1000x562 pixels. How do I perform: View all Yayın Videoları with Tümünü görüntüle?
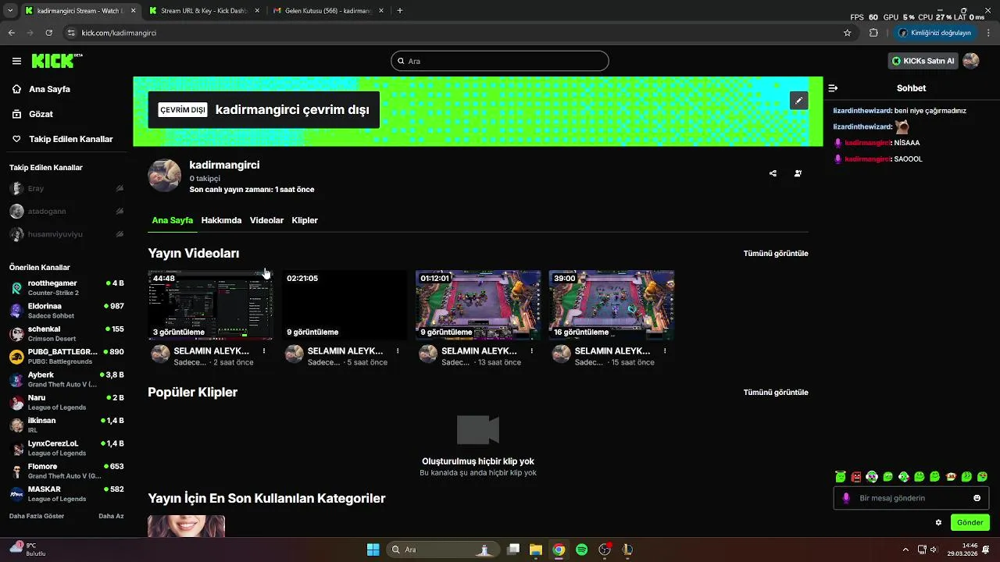[x=776, y=254]
